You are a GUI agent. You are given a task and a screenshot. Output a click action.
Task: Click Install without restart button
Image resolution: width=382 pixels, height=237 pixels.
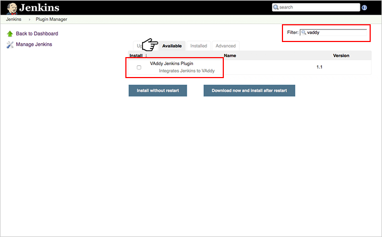(x=158, y=90)
